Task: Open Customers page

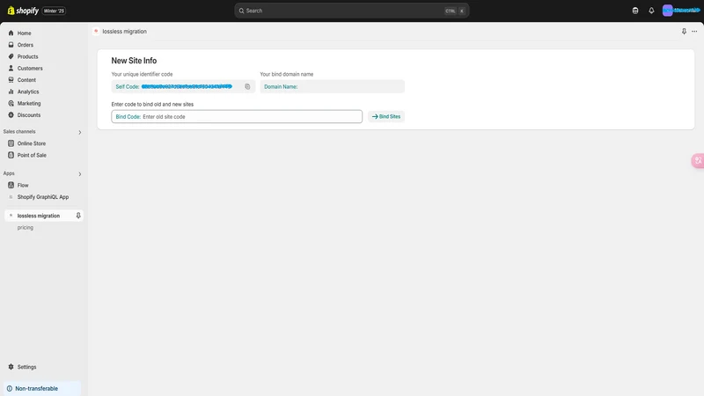Action: click(x=30, y=69)
